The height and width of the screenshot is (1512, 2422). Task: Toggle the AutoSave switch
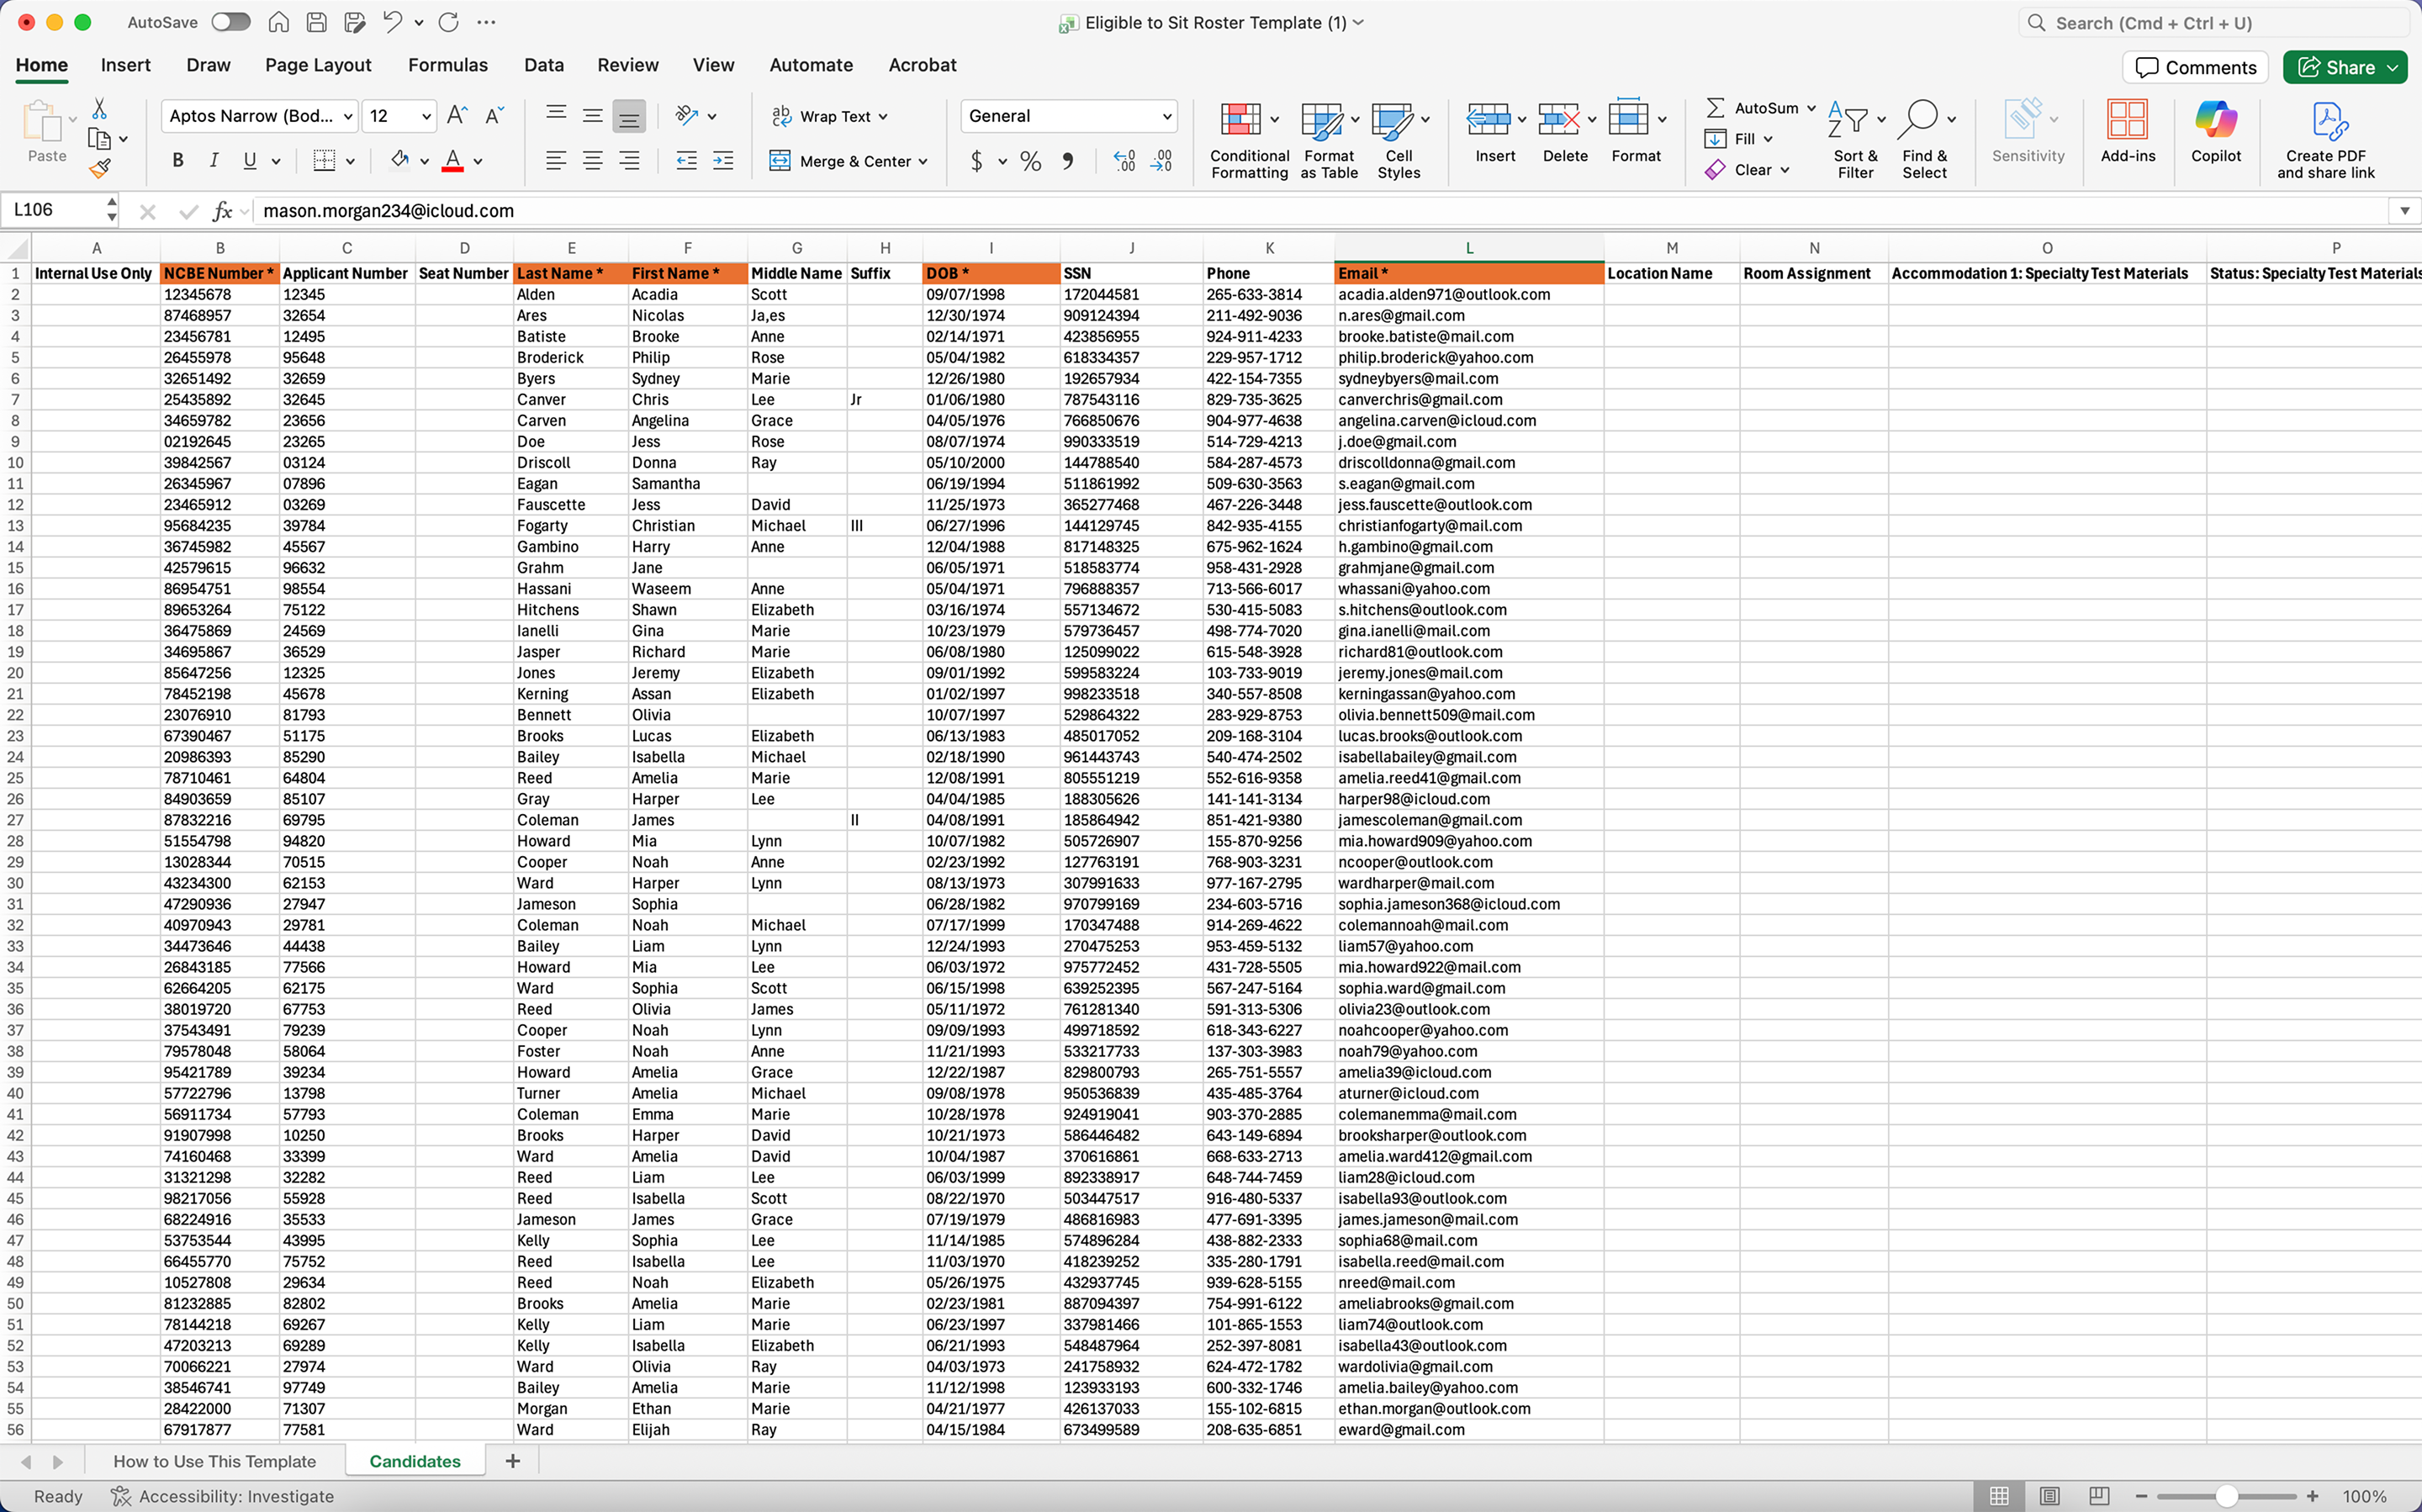[231, 22]
